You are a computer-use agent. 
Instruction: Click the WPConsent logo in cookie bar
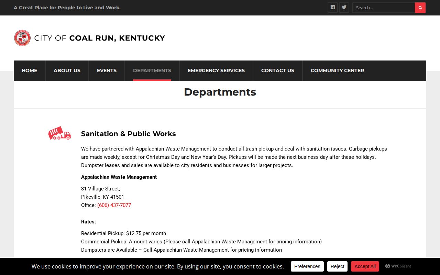pos(398,266)
